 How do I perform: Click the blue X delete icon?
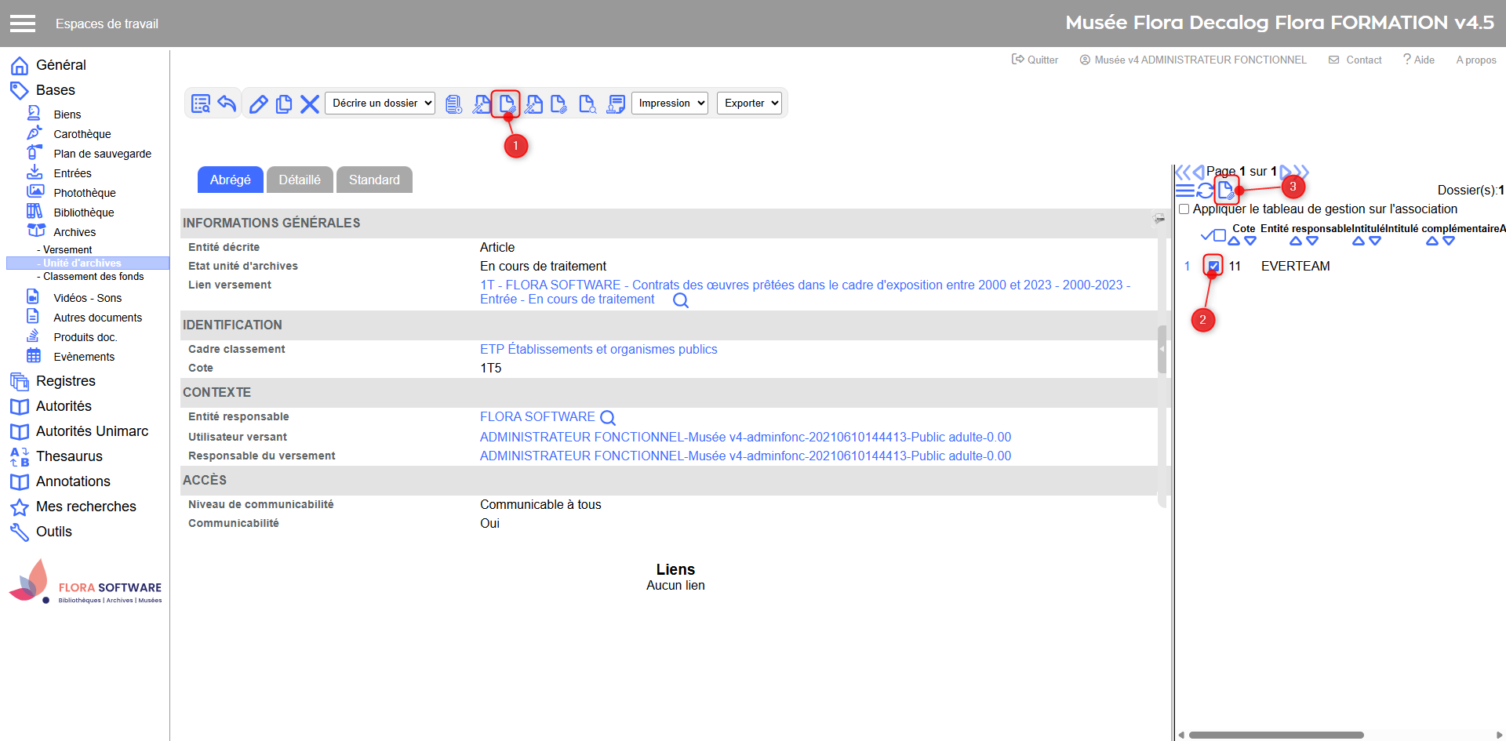click(x=310, y=104)
